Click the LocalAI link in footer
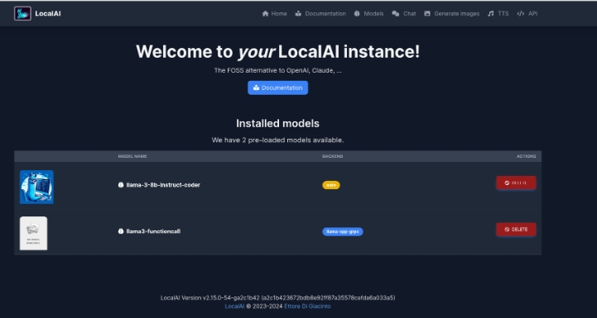The width and height of the screenshot is (597, 318). [234, 306]
